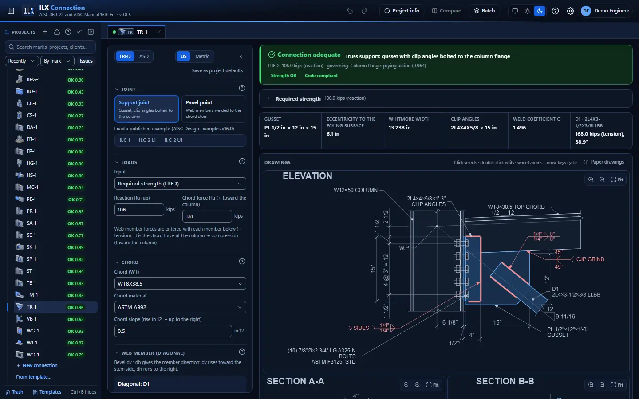Open CHORD section help icon
Screen dimensions: 639x399
pos(242,262)
